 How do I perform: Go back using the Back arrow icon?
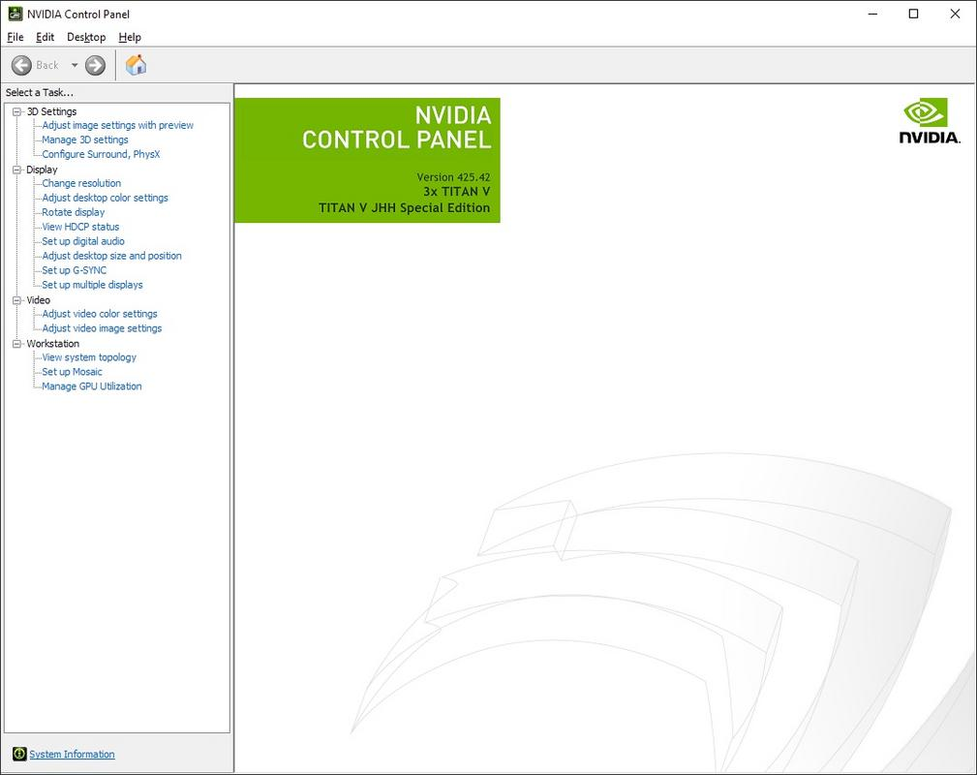21,65
